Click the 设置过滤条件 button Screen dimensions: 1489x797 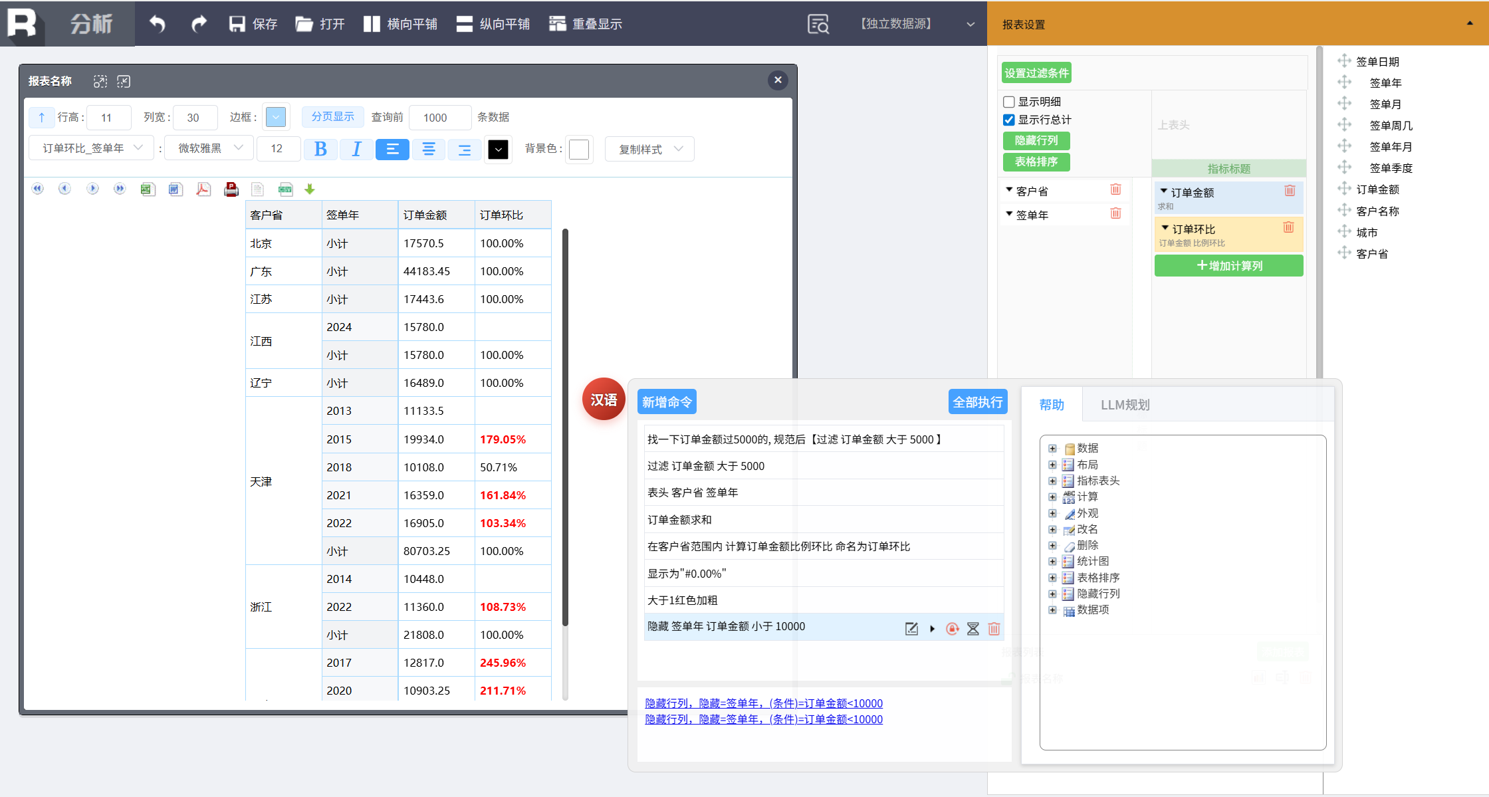point(1036,73)
